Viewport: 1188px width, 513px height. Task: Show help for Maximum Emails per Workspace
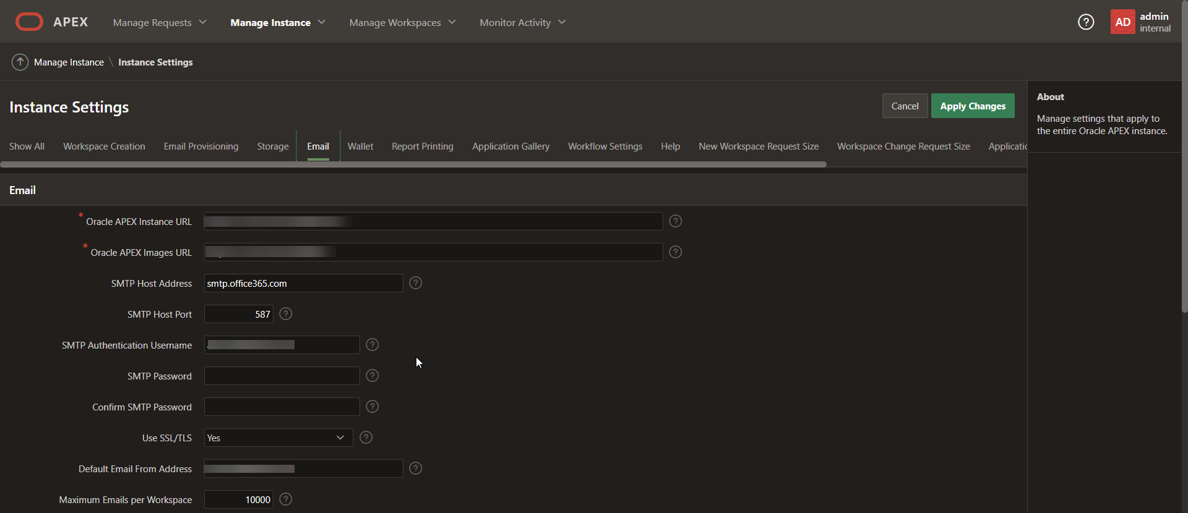(x=285, y=499)
